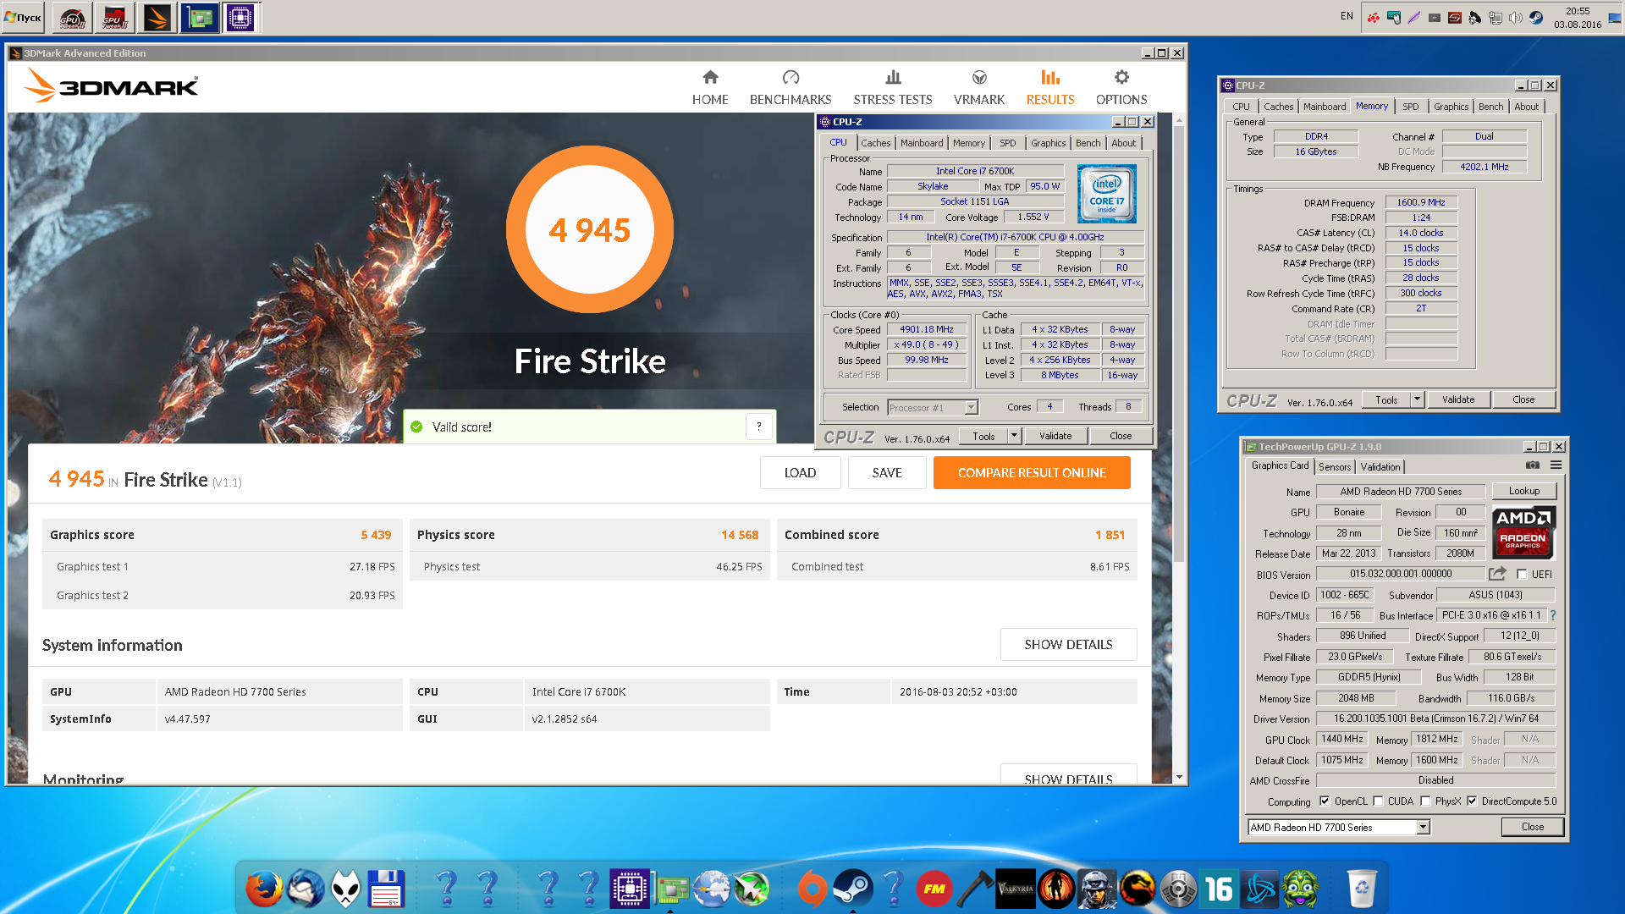
Task: Open Bench tab in CPU-Z Memory window
Action: point(1491,107)
